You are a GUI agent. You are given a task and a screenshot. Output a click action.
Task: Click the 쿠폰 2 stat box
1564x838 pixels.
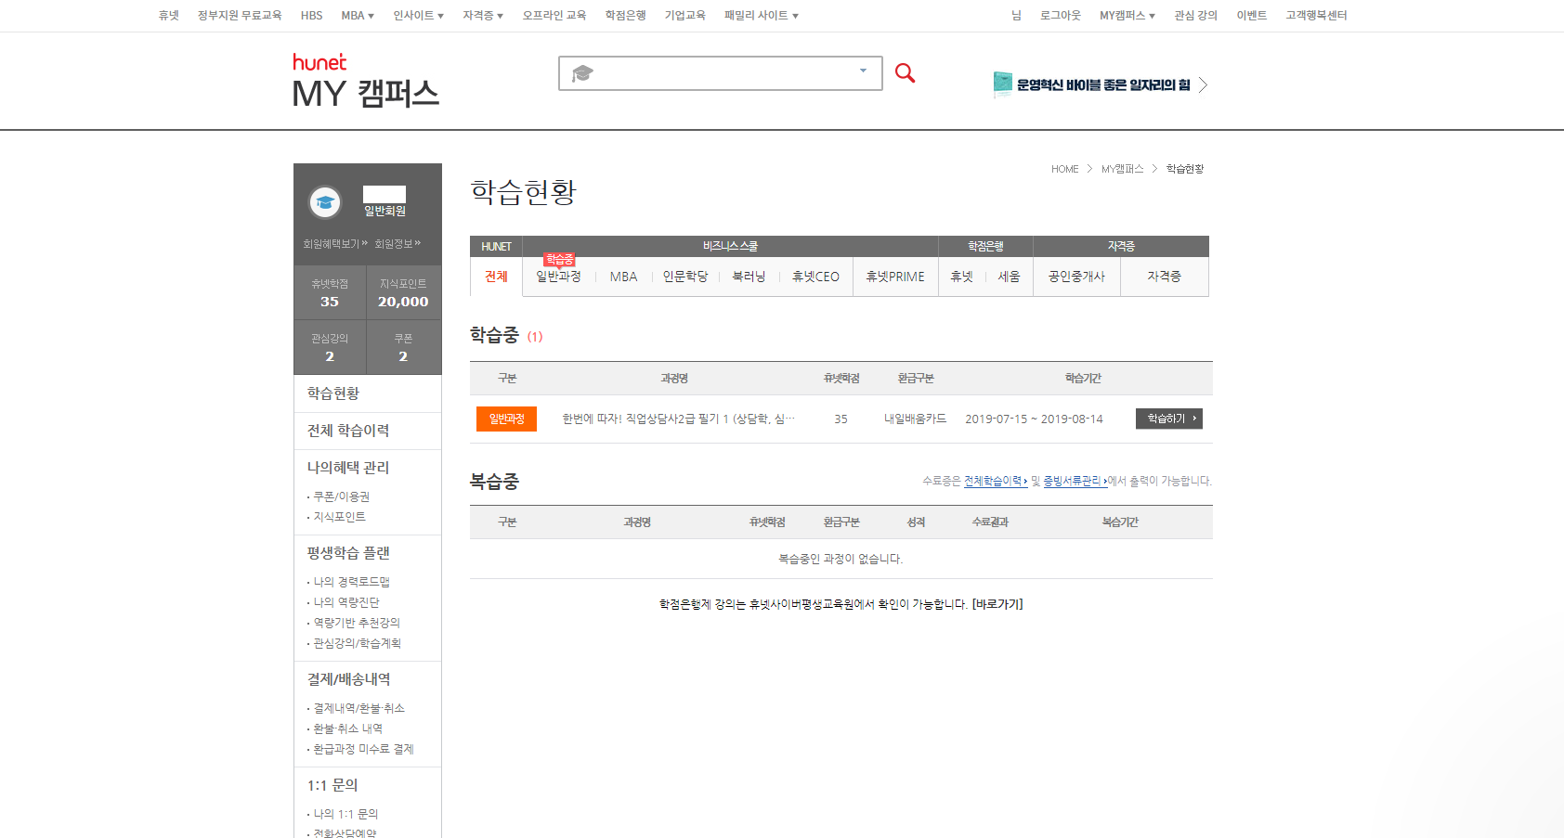pos(403,347)
